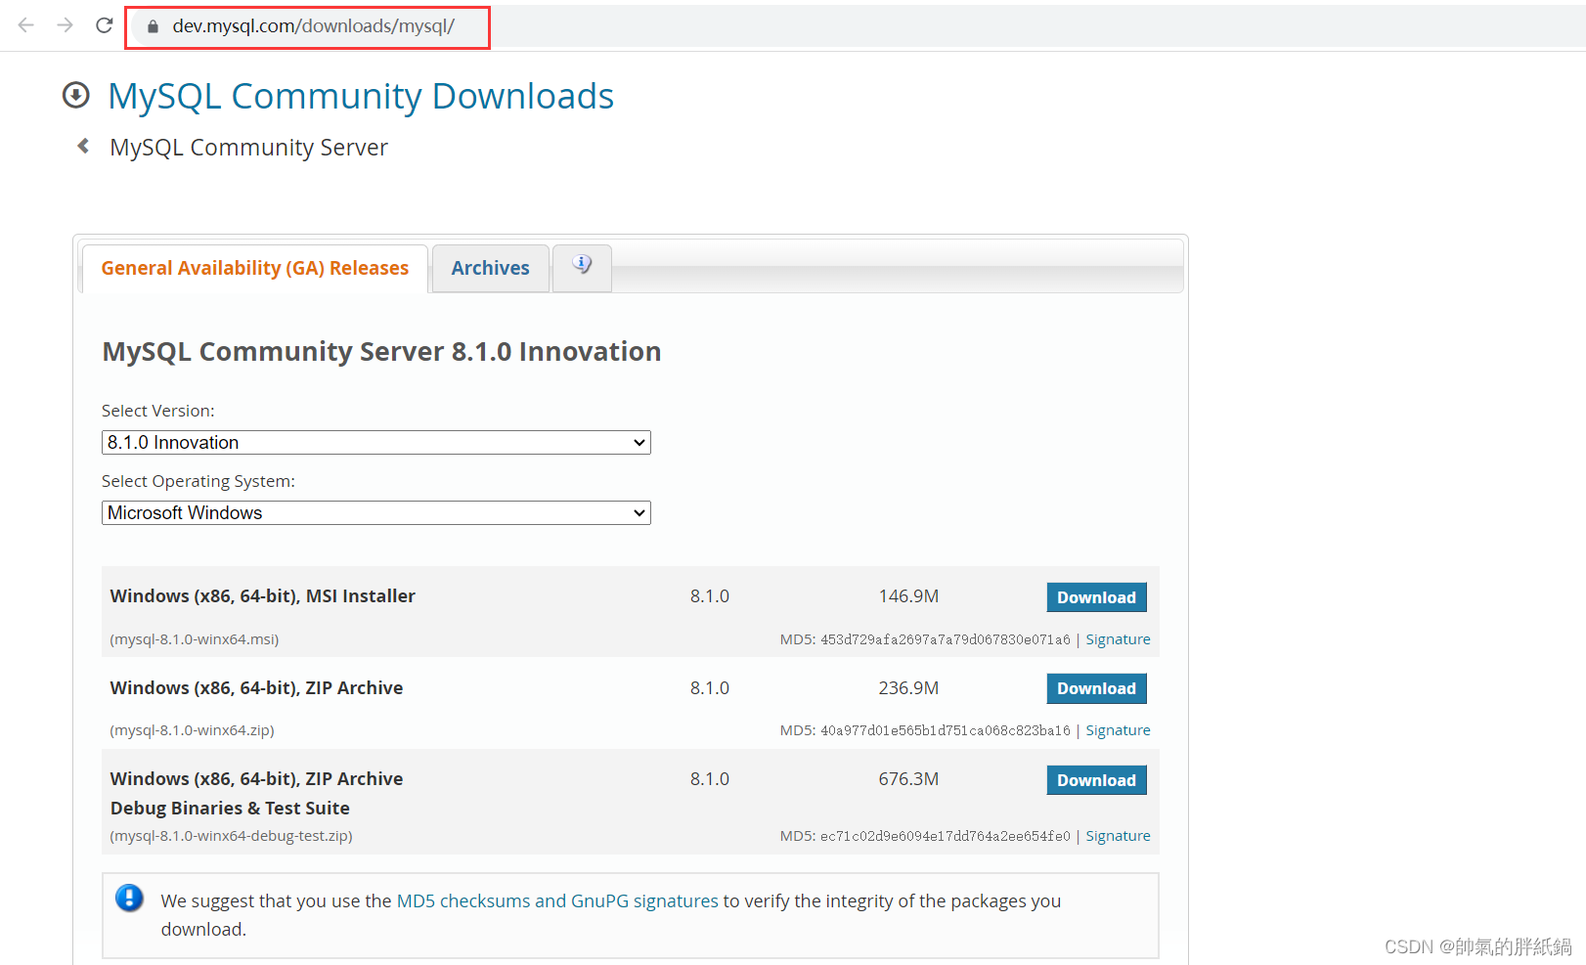Follow MD5 checksums and GnuPG signatures link
Screen dimensions: 1586x965
(x=557, y=900)
